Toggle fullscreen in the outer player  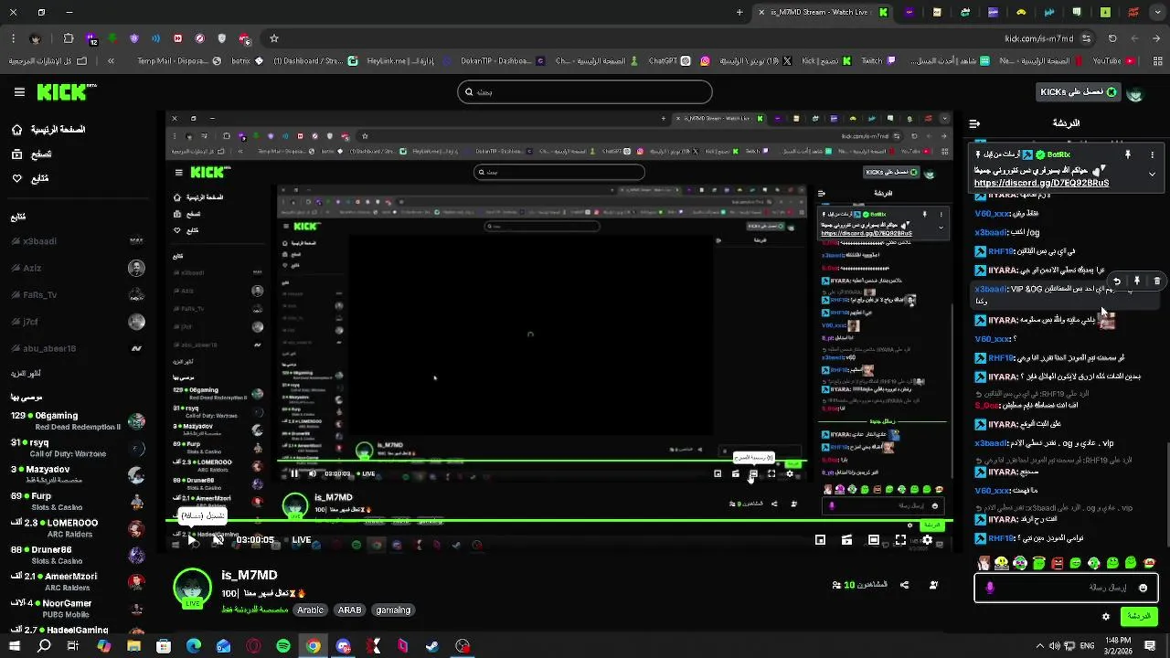[900, 540]
